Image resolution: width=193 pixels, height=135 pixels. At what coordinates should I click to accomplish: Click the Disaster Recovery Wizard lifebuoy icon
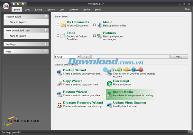click(x=59, y=105)
